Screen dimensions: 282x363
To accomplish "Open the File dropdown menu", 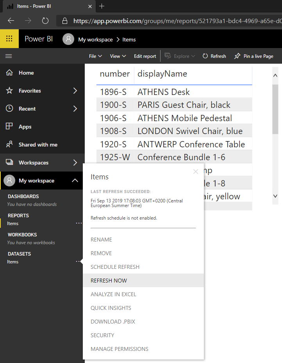I will (x=95, y=56).
